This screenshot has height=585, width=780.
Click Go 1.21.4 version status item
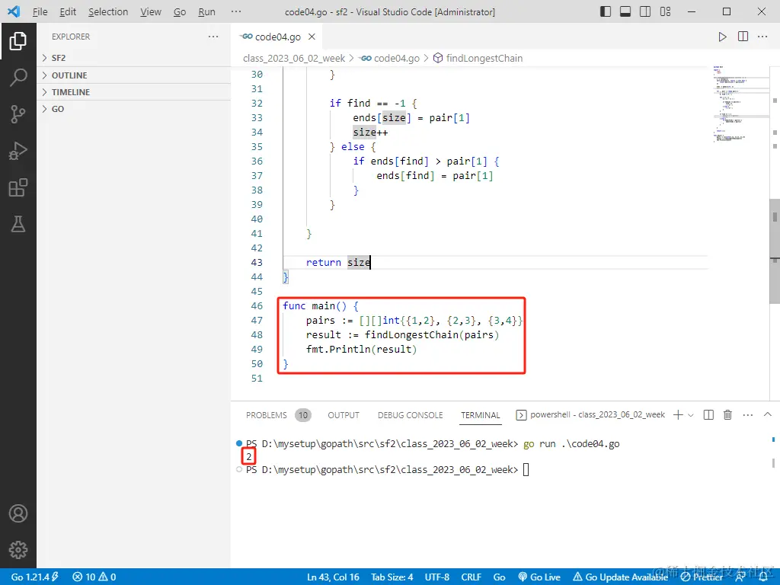click(x=35, y=577)
